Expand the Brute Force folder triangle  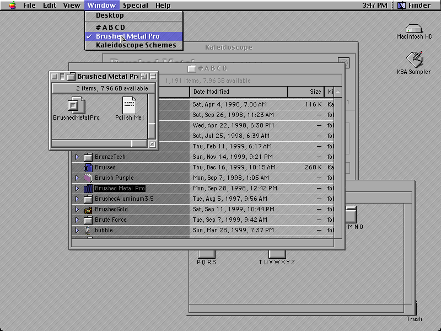pyautogui.click(x=77, y=220)
